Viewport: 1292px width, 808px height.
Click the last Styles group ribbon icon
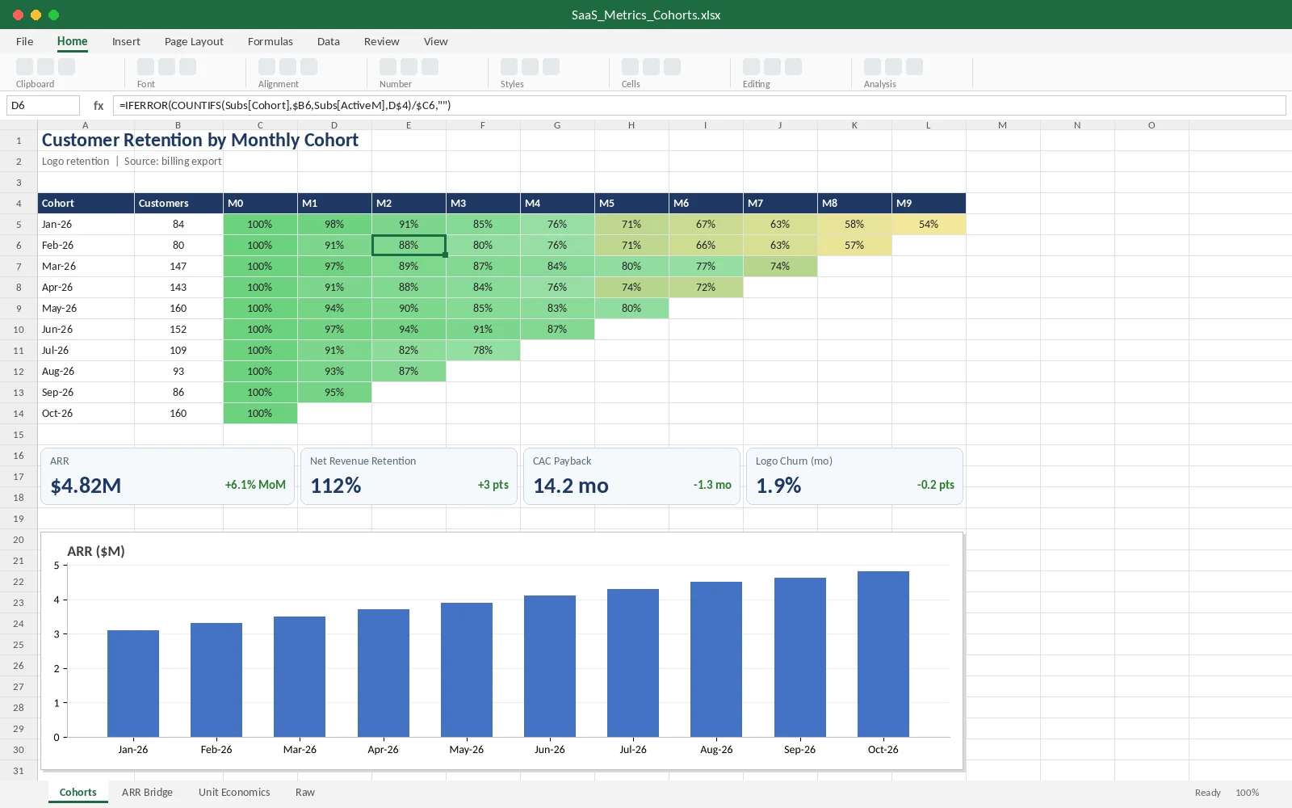coord(552,67)
